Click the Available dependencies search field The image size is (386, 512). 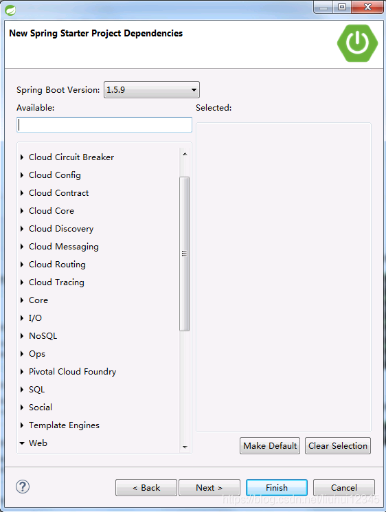[x=104, y=124]
